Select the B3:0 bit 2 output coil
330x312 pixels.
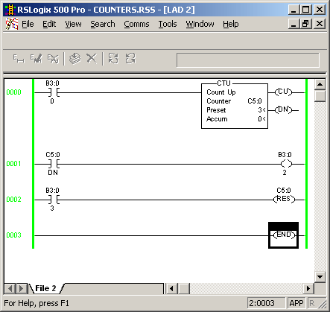pos(285,164)
